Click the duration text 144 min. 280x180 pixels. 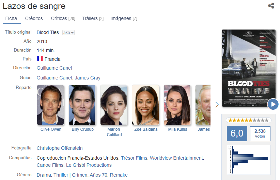click(x=46, y=50)
